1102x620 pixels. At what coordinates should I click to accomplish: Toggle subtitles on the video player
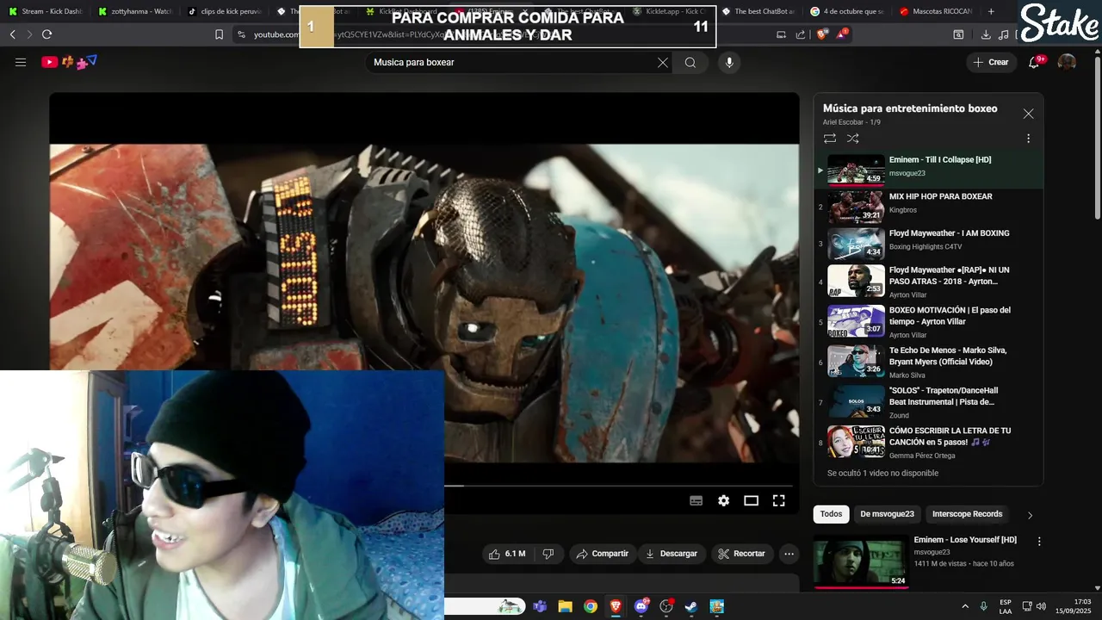pyautogui.click(x=696, y=500)
